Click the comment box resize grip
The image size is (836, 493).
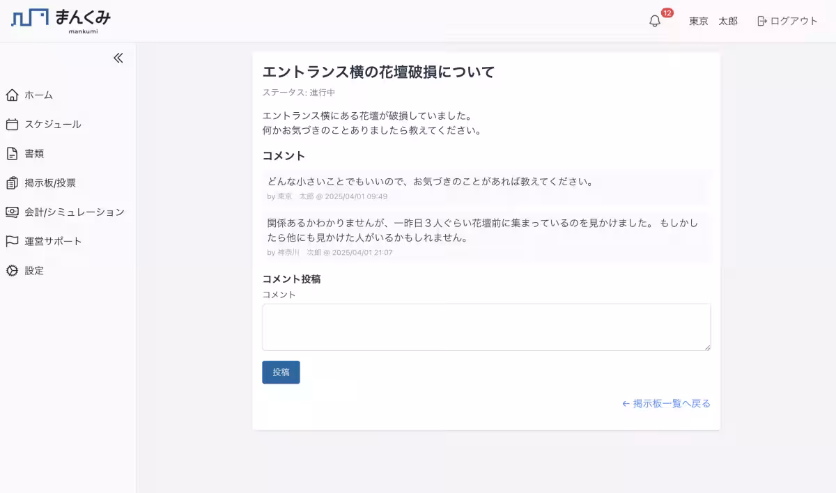(x=707, y=347)
